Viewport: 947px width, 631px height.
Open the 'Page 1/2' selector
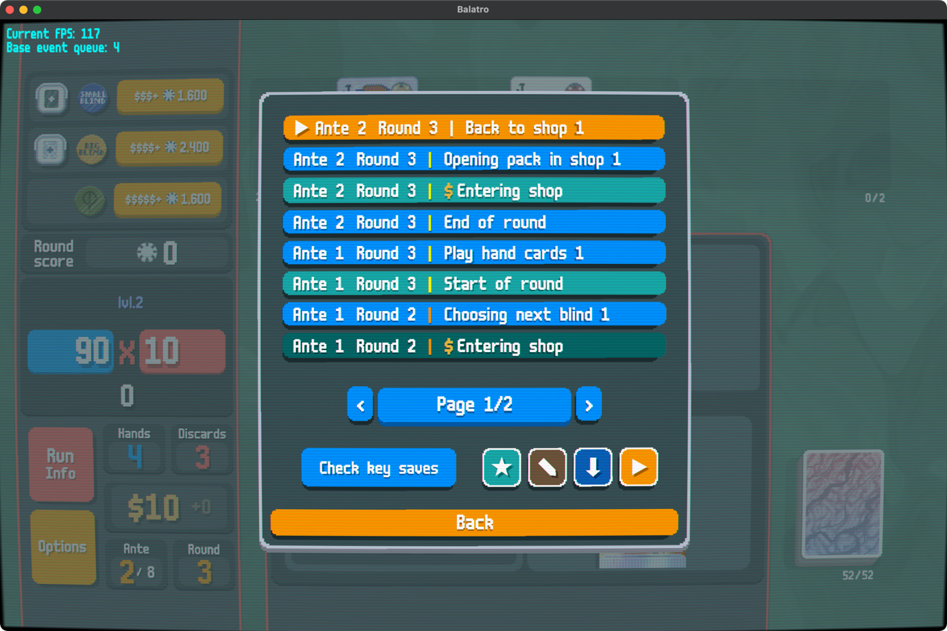pos(474,406)
